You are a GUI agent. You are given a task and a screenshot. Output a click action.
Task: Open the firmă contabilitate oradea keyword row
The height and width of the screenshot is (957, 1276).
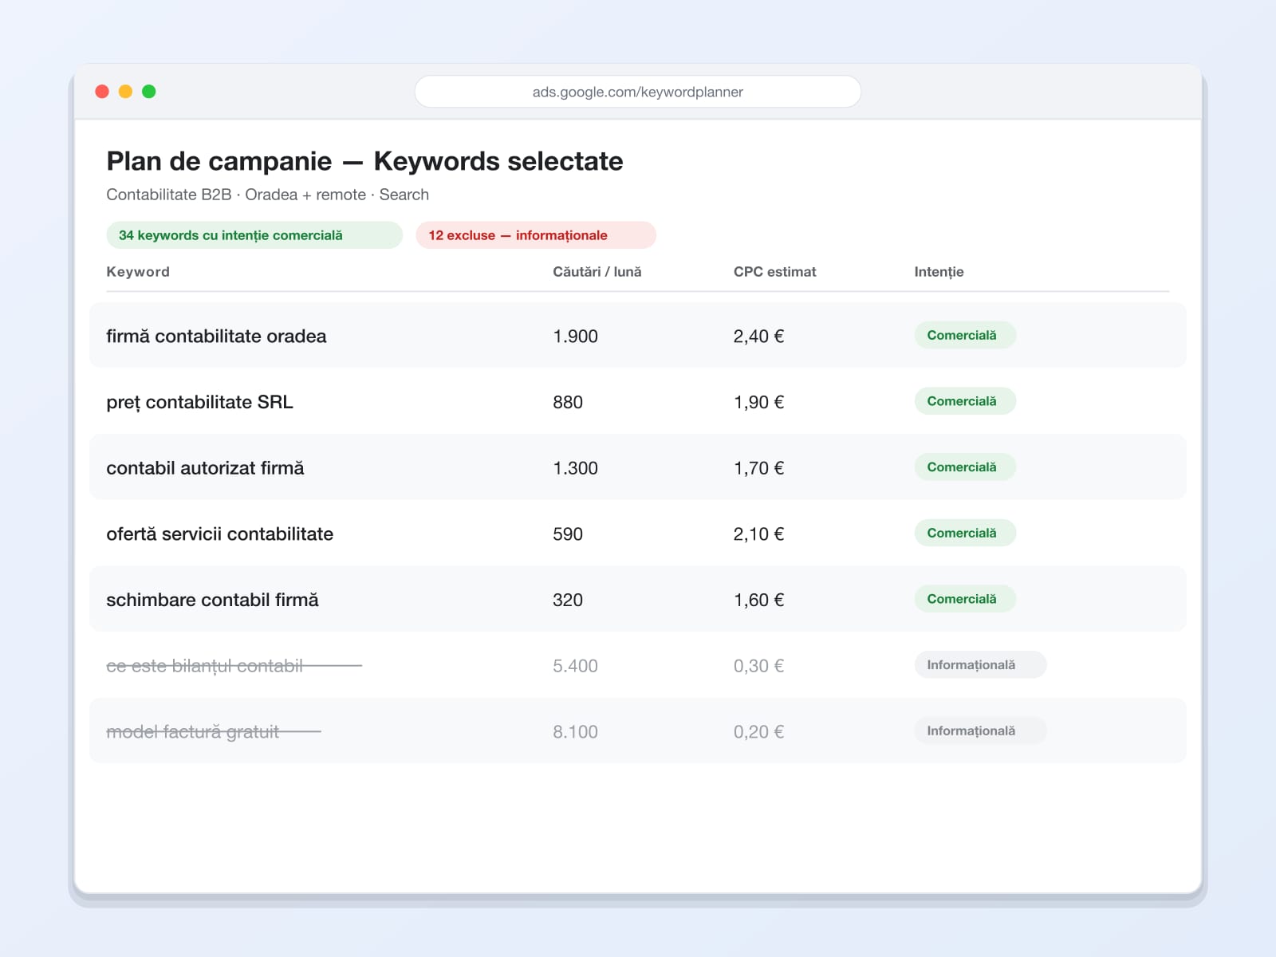(638, 335)
